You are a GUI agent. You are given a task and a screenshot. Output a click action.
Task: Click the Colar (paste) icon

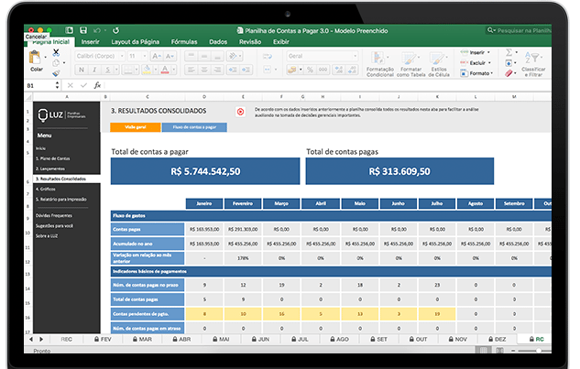pos(36,59)
